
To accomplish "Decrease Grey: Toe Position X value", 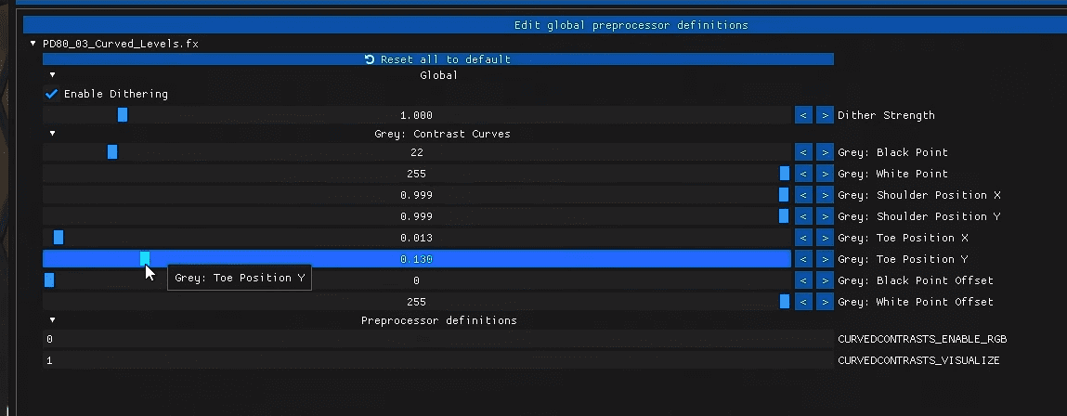I will (x=803, y=238).
